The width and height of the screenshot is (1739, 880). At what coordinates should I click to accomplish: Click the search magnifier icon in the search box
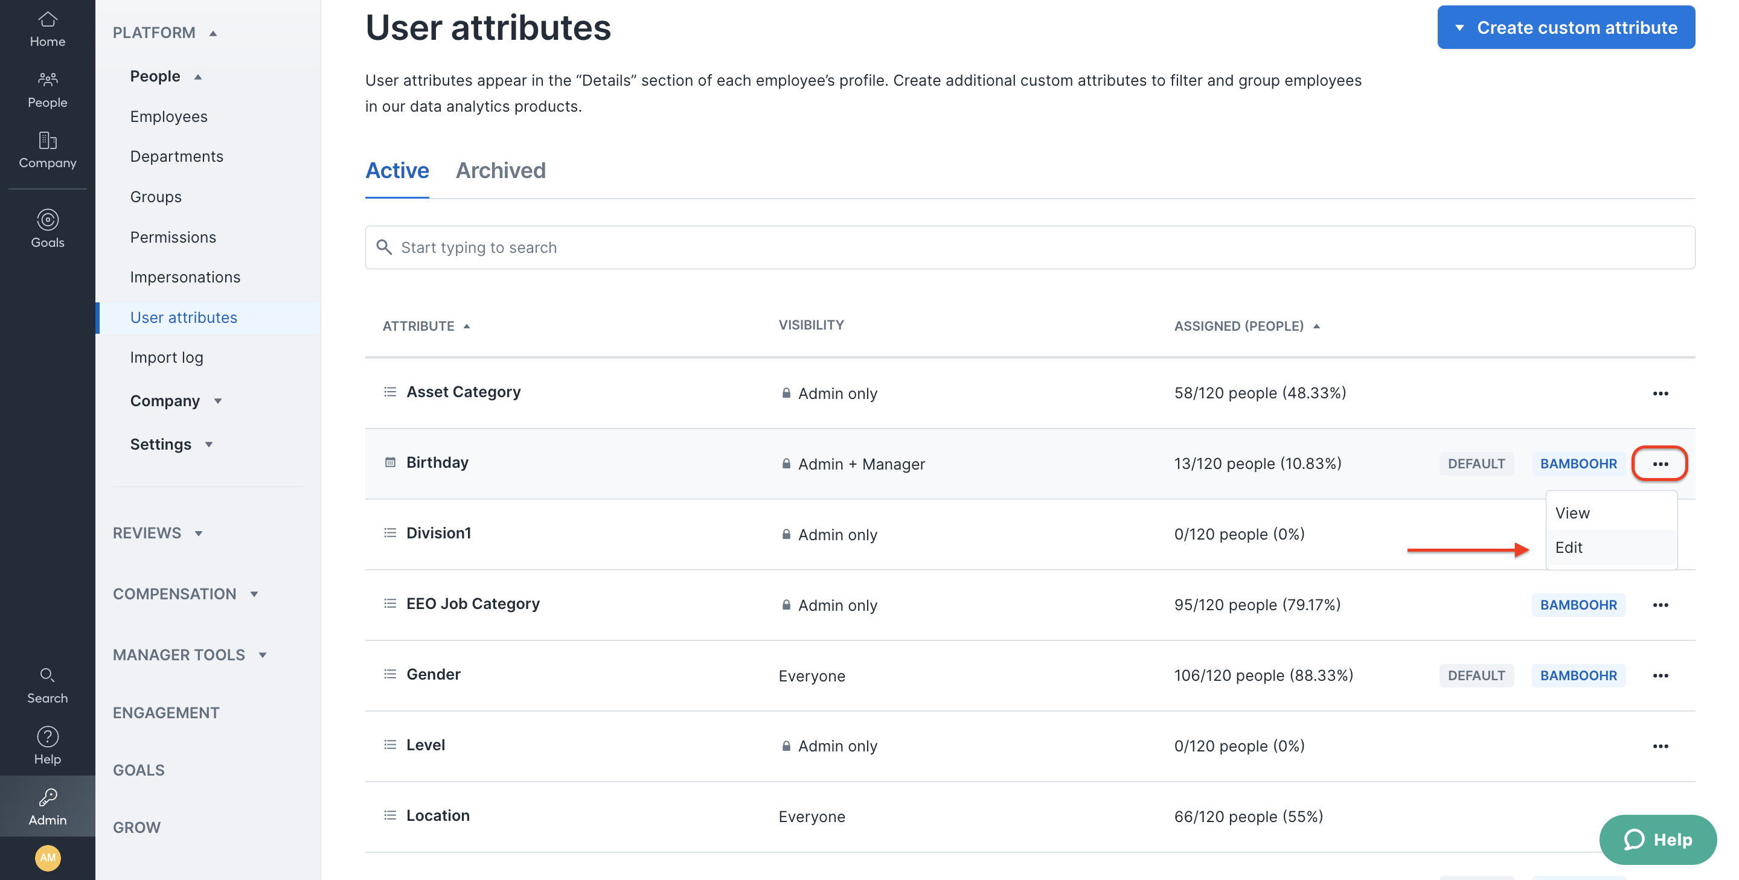coord(384,247)
